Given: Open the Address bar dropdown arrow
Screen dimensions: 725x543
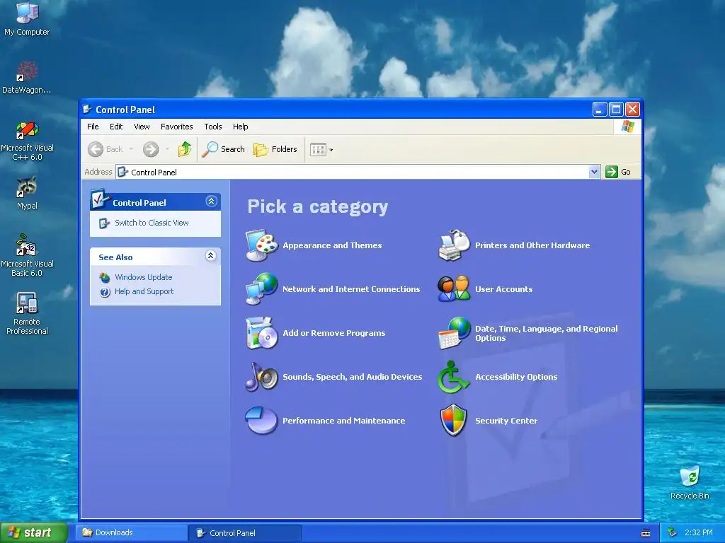Looking at the screenshot, I should tap(594, 172).
